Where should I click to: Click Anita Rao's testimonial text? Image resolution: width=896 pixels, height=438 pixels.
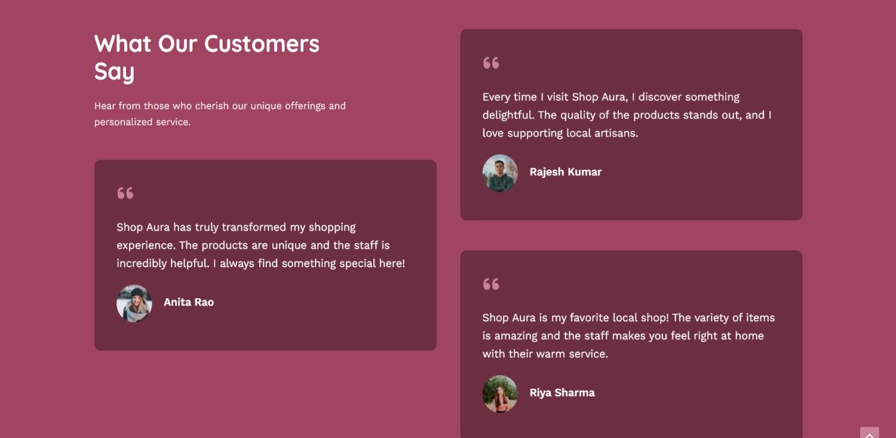(x=261, y=245)
